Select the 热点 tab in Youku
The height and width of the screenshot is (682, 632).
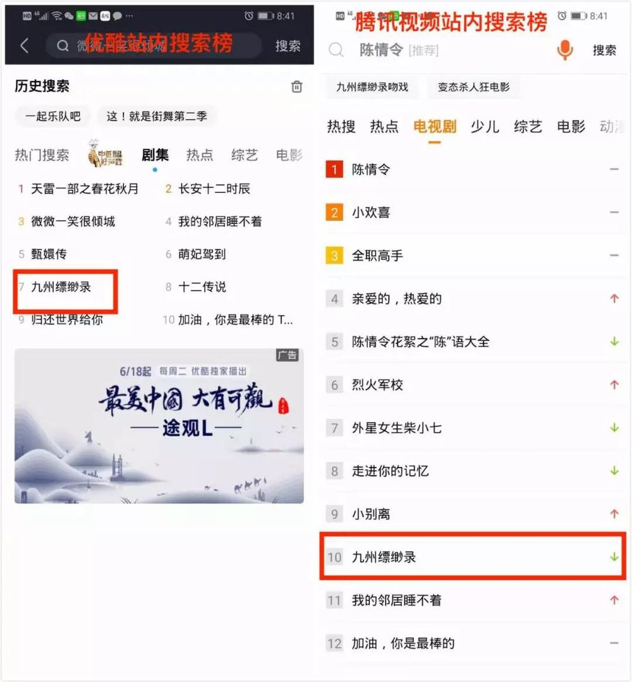click(200, 155)
